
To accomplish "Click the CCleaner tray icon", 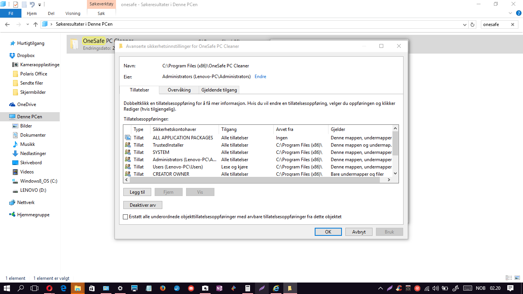I will (399, 288).
